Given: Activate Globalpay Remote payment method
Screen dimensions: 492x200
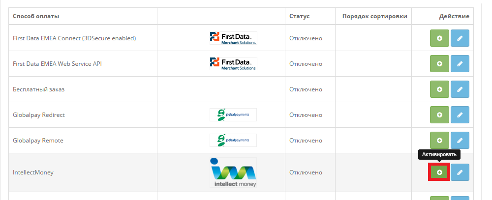Looking at the screenshot, I should 439,140.
